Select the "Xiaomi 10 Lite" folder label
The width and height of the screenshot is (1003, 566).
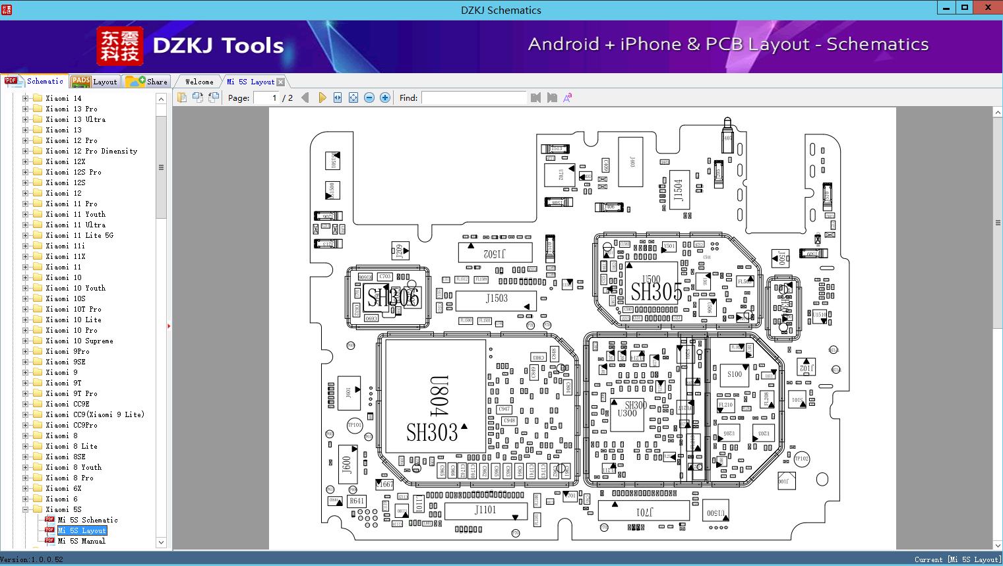(x=74, y=320)
